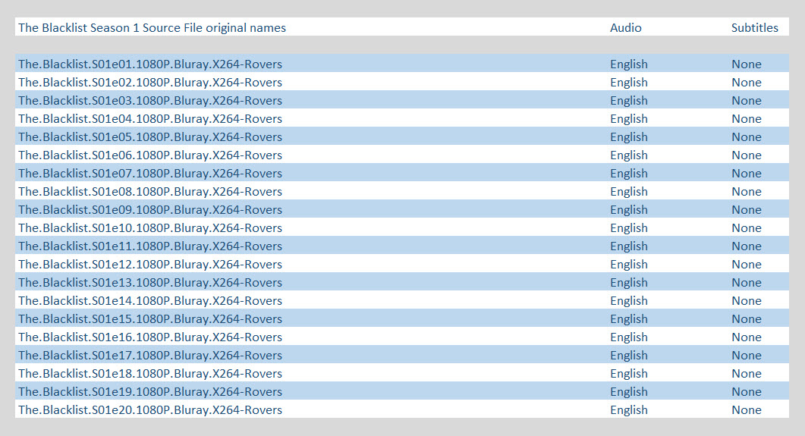
Task: Click the None subtitles cell for S01e06
Action: coord(747,155)
